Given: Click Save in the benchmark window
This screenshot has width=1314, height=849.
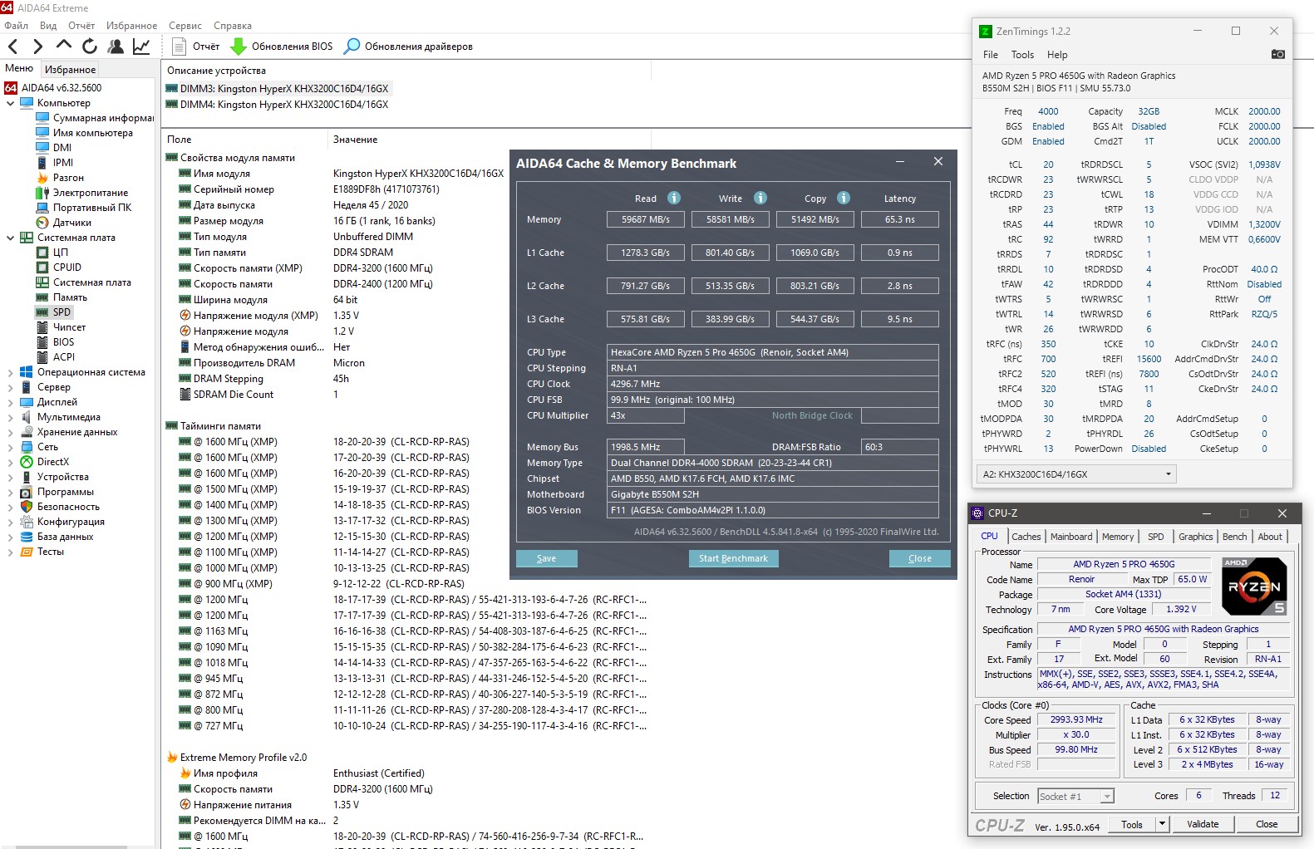Looking at the screenshot, I should tap(546, 558).
